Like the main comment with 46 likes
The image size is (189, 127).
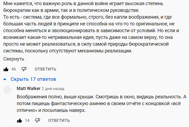coord(6,69)
